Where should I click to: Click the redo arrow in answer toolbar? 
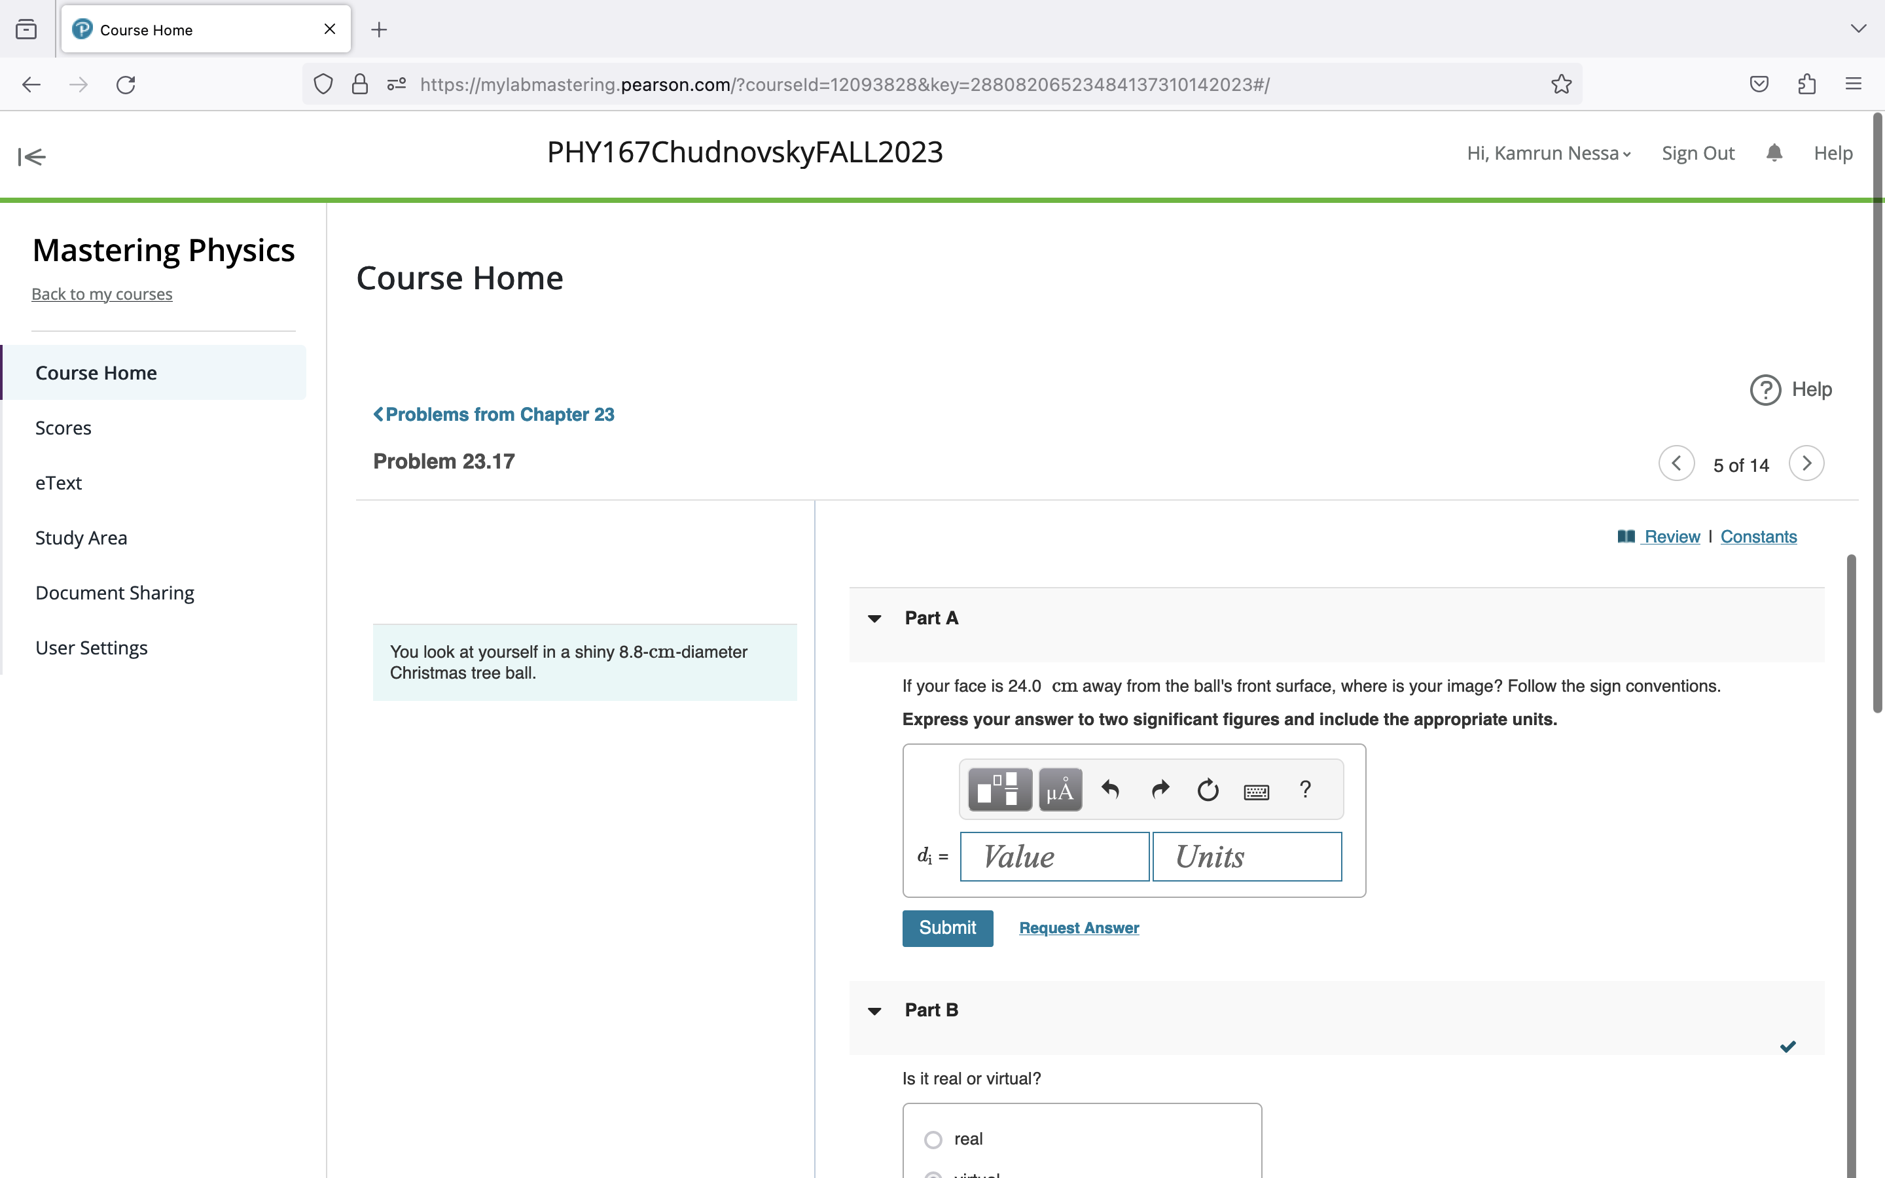coord(1160,790)
